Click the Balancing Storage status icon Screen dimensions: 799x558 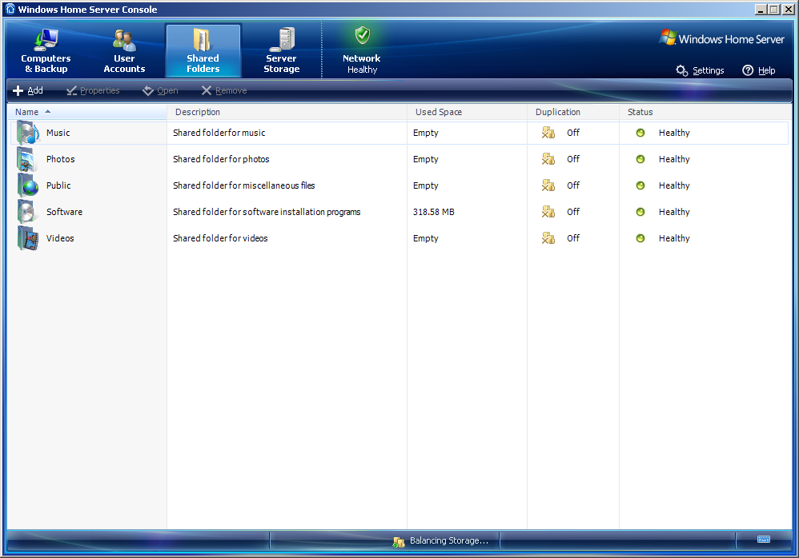(398, 541)
